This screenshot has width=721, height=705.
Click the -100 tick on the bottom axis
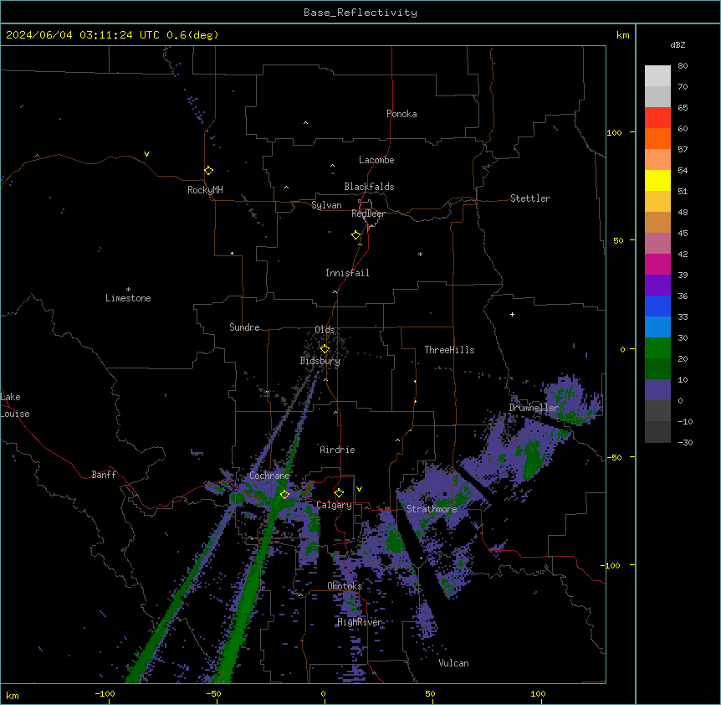coord(105,693)
